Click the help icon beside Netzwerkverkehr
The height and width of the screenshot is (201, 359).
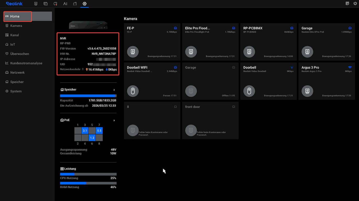[x=83, y=69]
